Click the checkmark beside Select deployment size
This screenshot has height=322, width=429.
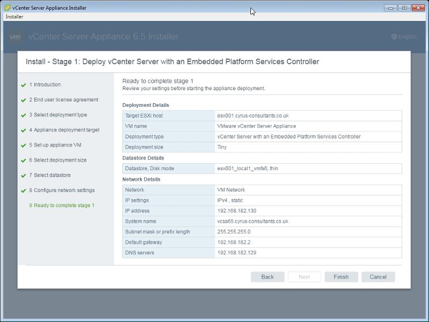coord(24,160)
